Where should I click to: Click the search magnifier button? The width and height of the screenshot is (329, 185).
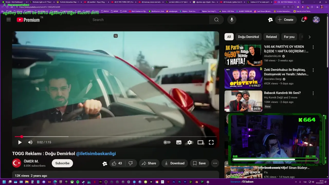coord(216,20)
